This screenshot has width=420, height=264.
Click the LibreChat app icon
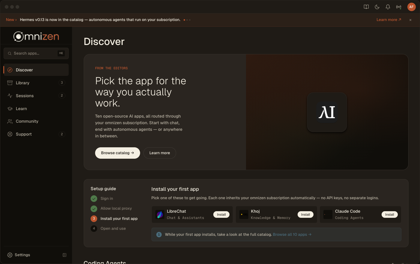tap(160, 214)
